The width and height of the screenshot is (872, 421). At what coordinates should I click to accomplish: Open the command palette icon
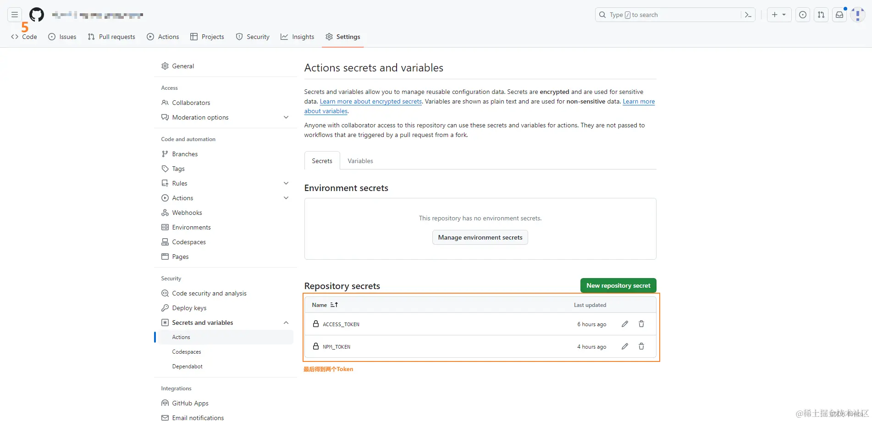[748, 15]
